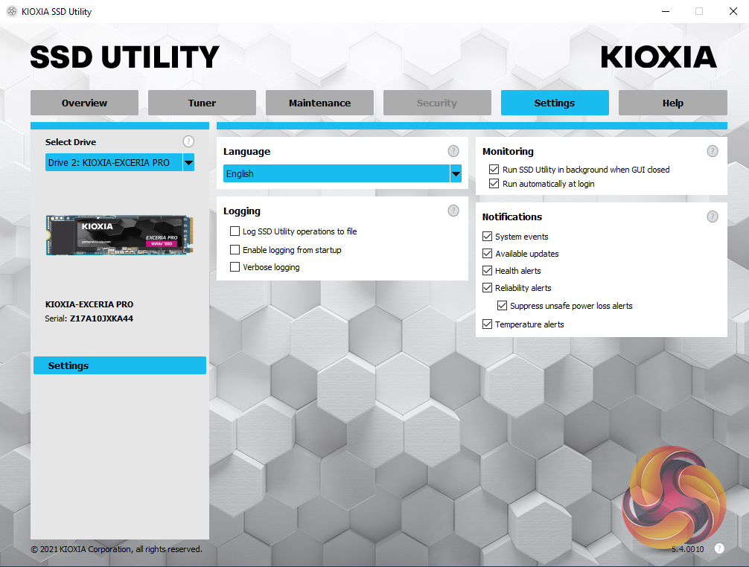Screen dimensions: 749x567
Task: Open help icon in Logging section
Action: pyautogui.click(x=453, y=211)
